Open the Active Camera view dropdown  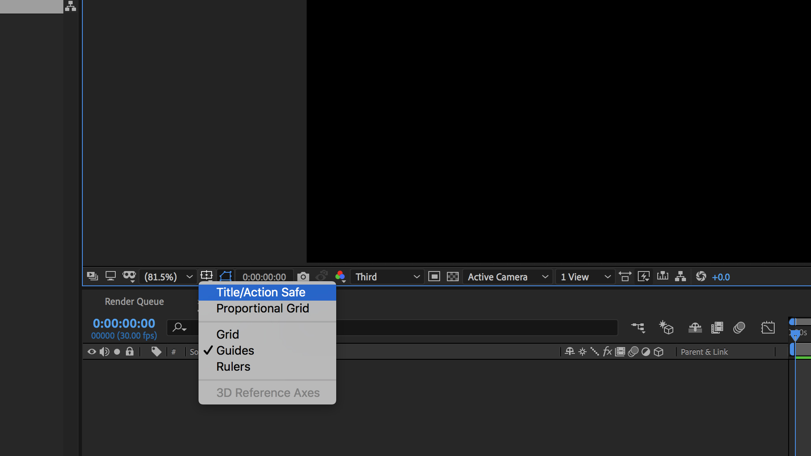point(507,277)
